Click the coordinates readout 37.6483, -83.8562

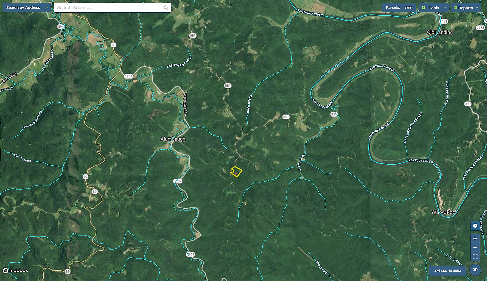(447, 270)
